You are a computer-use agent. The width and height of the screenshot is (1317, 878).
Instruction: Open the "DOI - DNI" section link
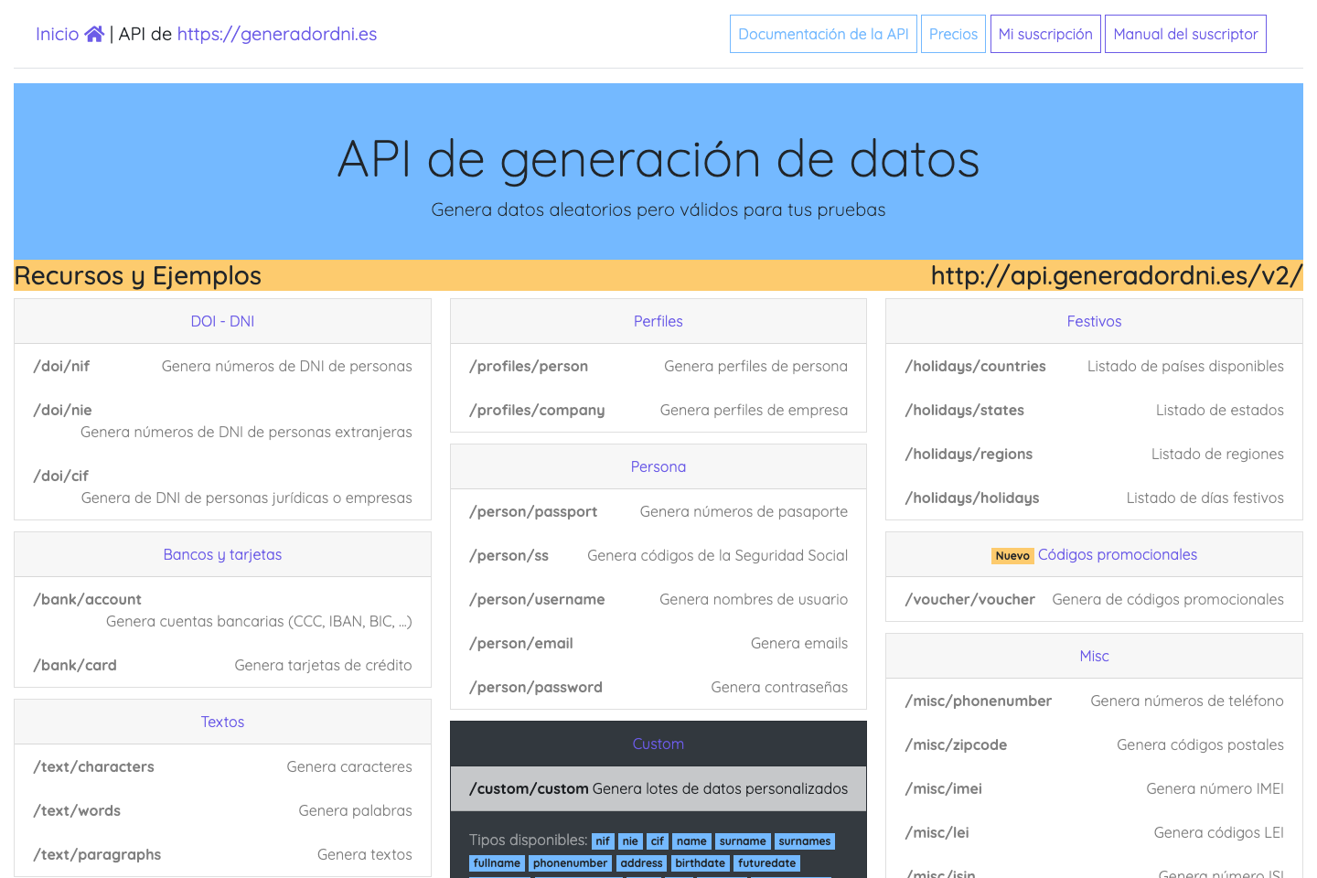click(222, 321)
